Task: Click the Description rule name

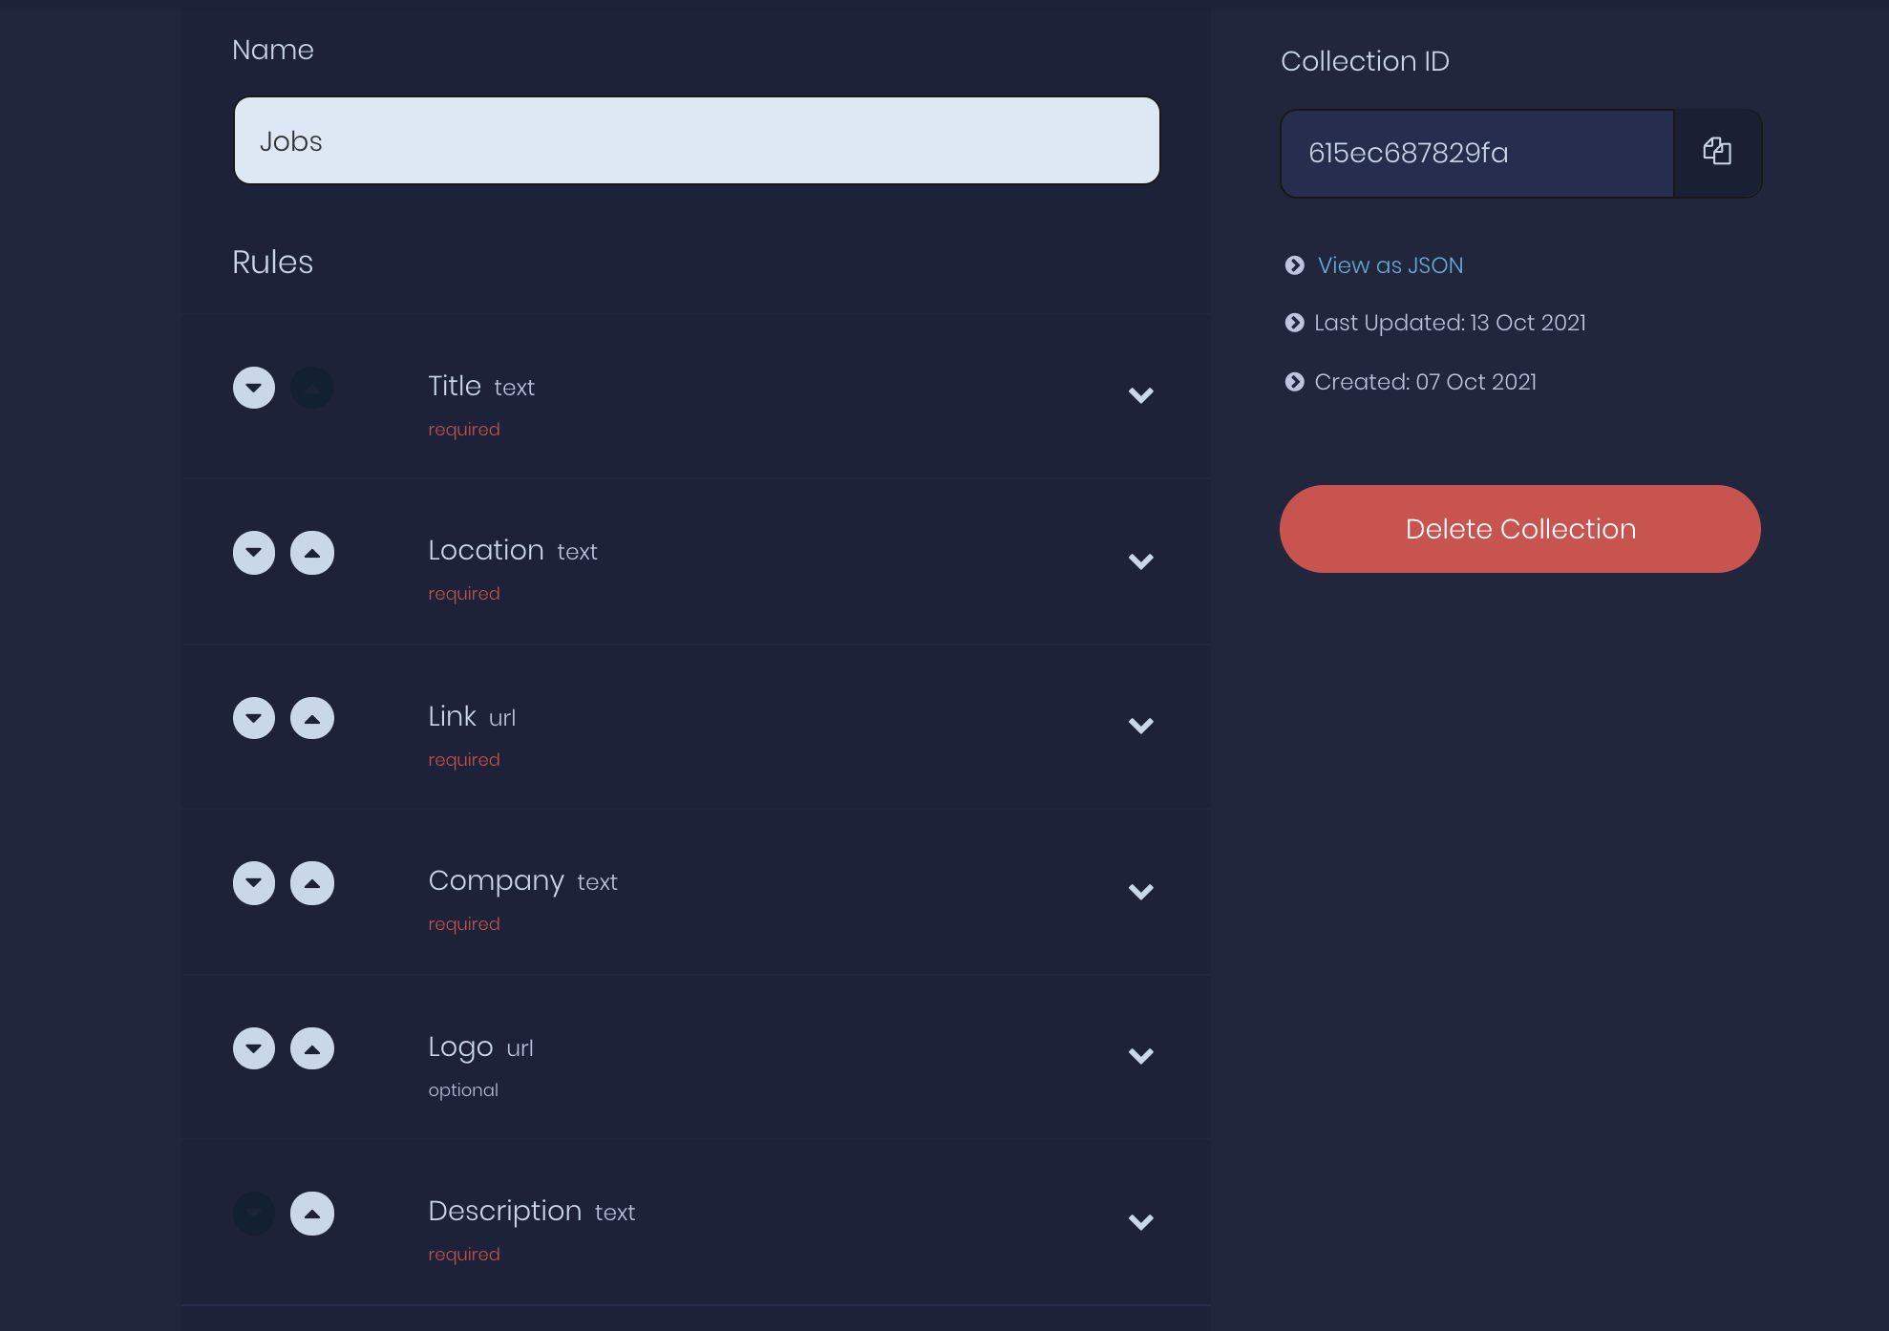Action: [x=505, y=1211]
